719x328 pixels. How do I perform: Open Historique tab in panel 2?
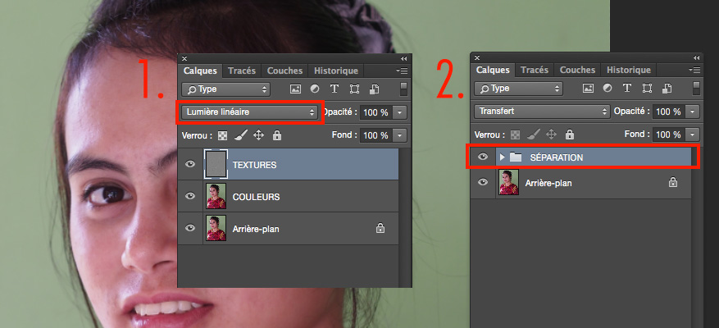coord(628,70)
